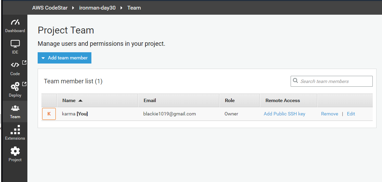
Task: Click the Remote Access column header
Action: click(x=282, y=100)
